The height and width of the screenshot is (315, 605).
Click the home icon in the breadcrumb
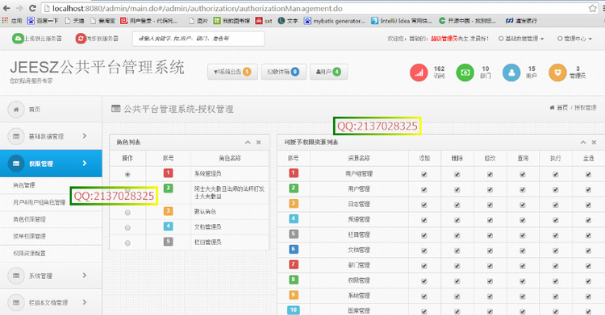[x=552, y=108]
